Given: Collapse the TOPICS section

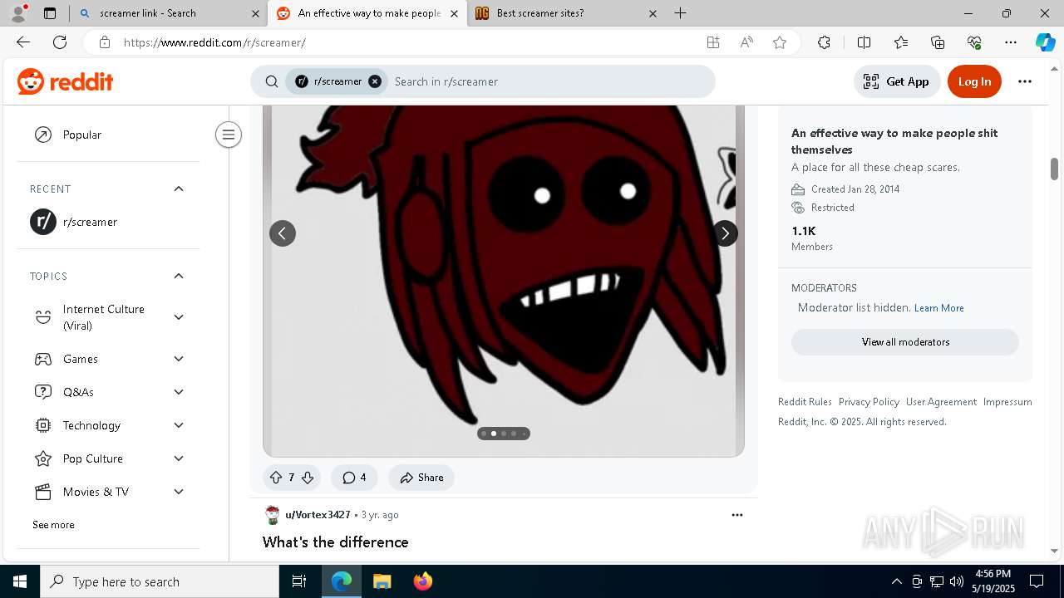Looking at the screenshot, I should coord(179,276).
